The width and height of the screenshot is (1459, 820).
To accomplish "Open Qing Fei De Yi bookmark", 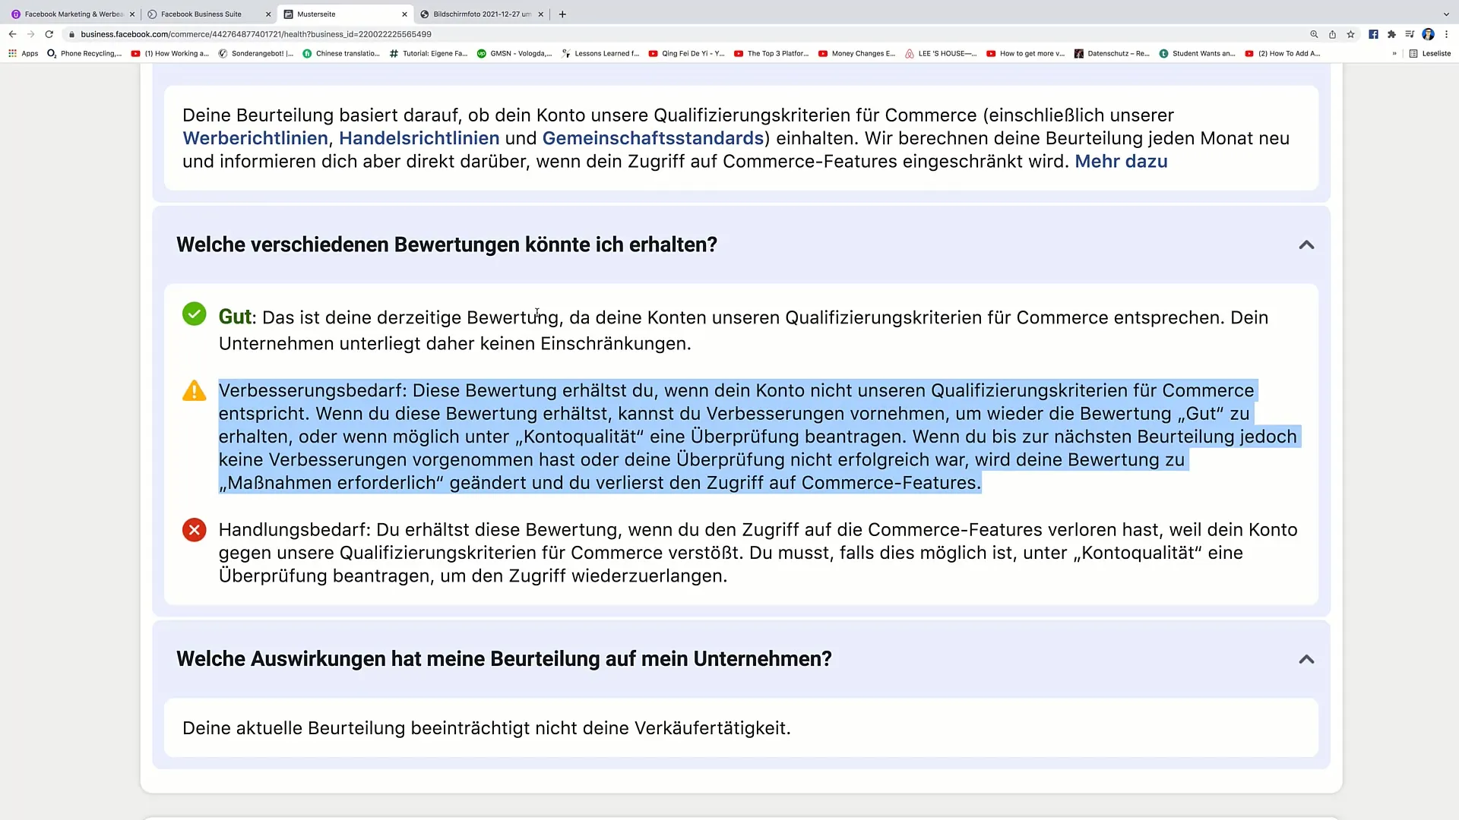I will (687, 54).
